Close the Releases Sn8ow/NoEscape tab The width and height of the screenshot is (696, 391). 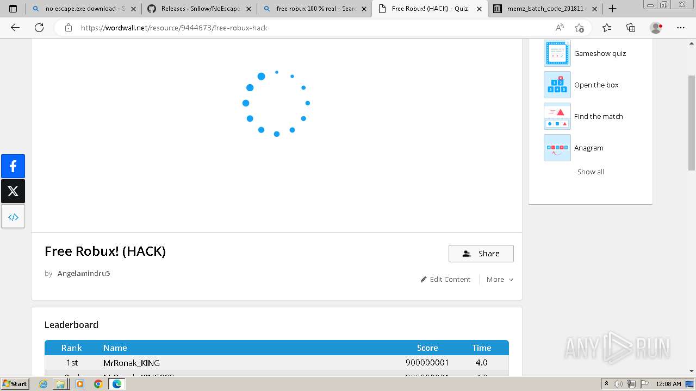tap(248, 9)
